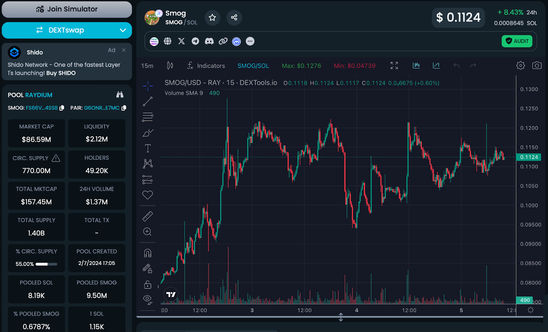Click the Smog token logo avatar
The image size is (548, 332).
pyautogui.click(x=152, y=18)
